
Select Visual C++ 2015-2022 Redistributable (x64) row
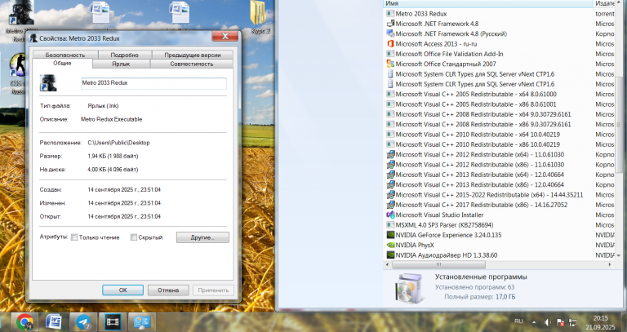click(488, 195)
